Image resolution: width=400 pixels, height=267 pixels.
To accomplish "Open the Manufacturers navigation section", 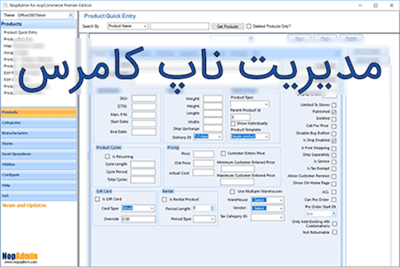I will pos(39,133).
